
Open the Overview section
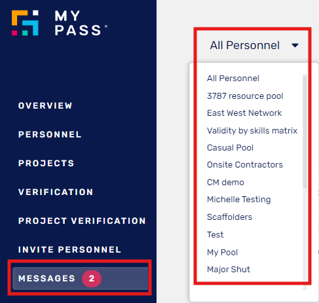click(x=45, y=106)
